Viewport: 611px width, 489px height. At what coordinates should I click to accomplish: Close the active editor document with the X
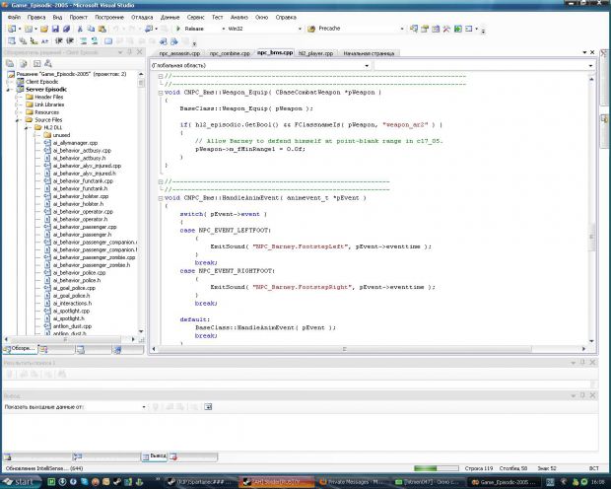(x=592, y=52)
